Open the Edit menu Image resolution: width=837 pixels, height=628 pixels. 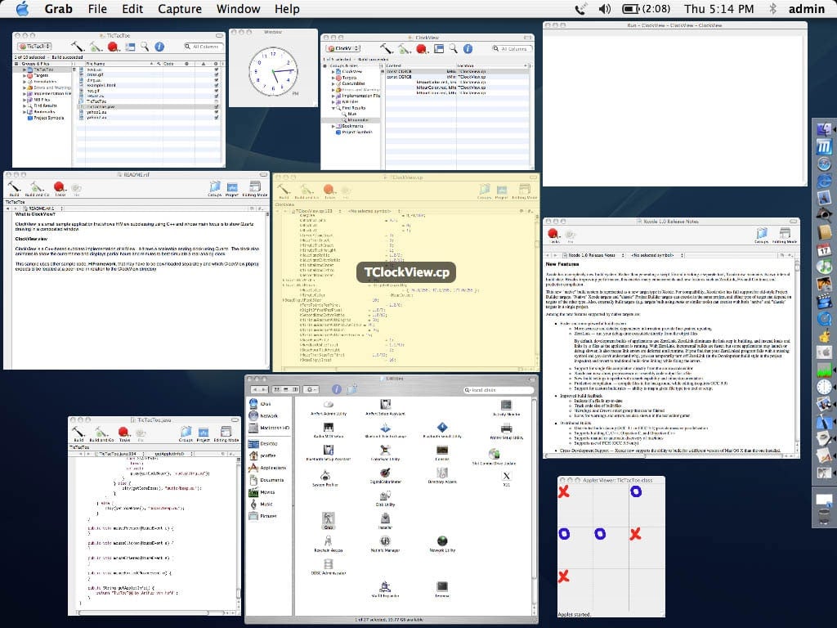132,9
